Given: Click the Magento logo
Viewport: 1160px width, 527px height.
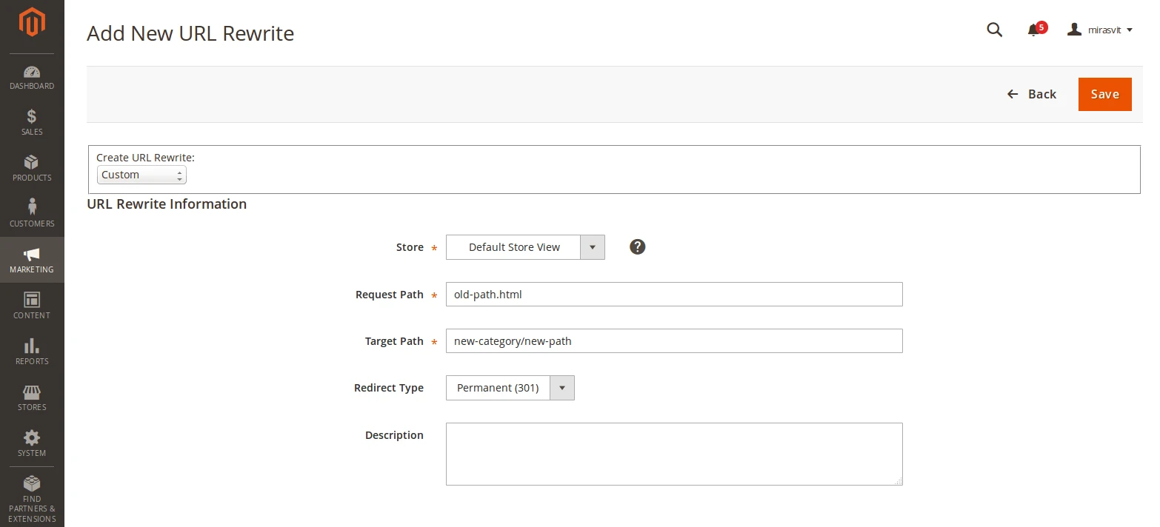Looking at the screenshot, I should click(31, 22).
